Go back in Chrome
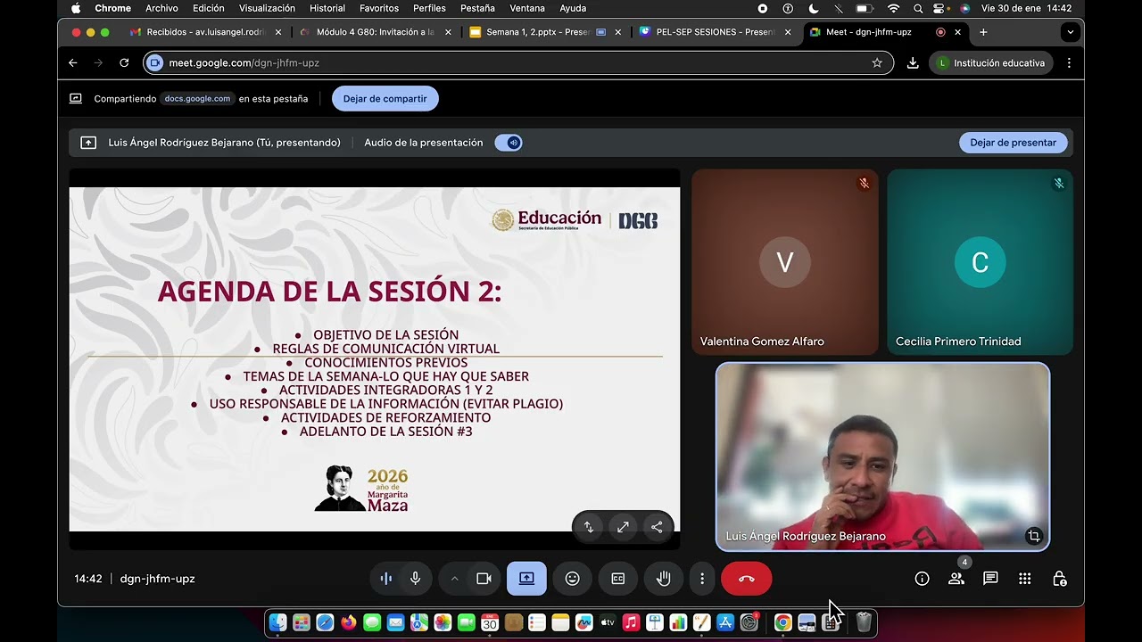This screenshot has width=1142, height=642. click(73, 63)
